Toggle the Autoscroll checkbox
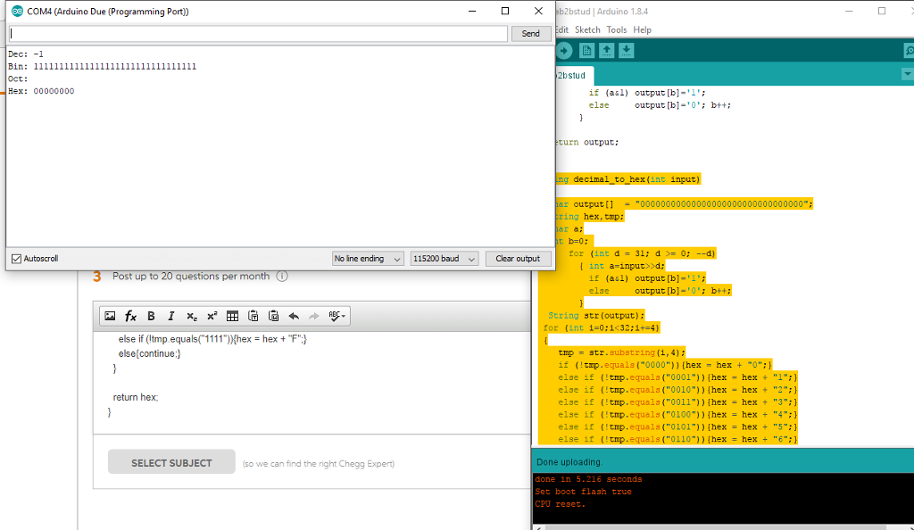 (16, 259)
